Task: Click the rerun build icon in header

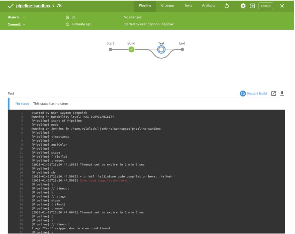Action: (x=227, y=6)
